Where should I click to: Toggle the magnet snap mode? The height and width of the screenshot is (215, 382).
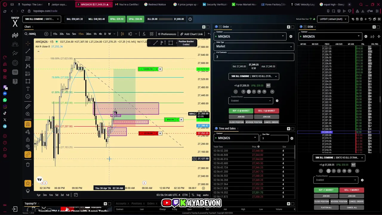pyautogui.click(x=28, y=124)
